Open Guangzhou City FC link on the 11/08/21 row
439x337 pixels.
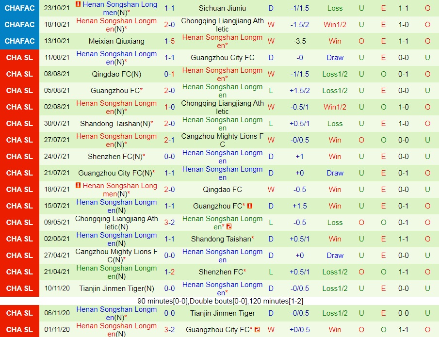point(222,58)
